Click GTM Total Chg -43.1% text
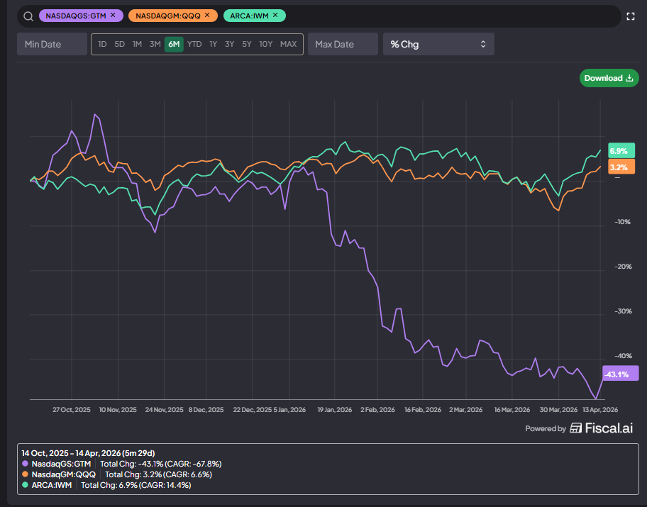 pyautogui.click(x=161, y=464)
